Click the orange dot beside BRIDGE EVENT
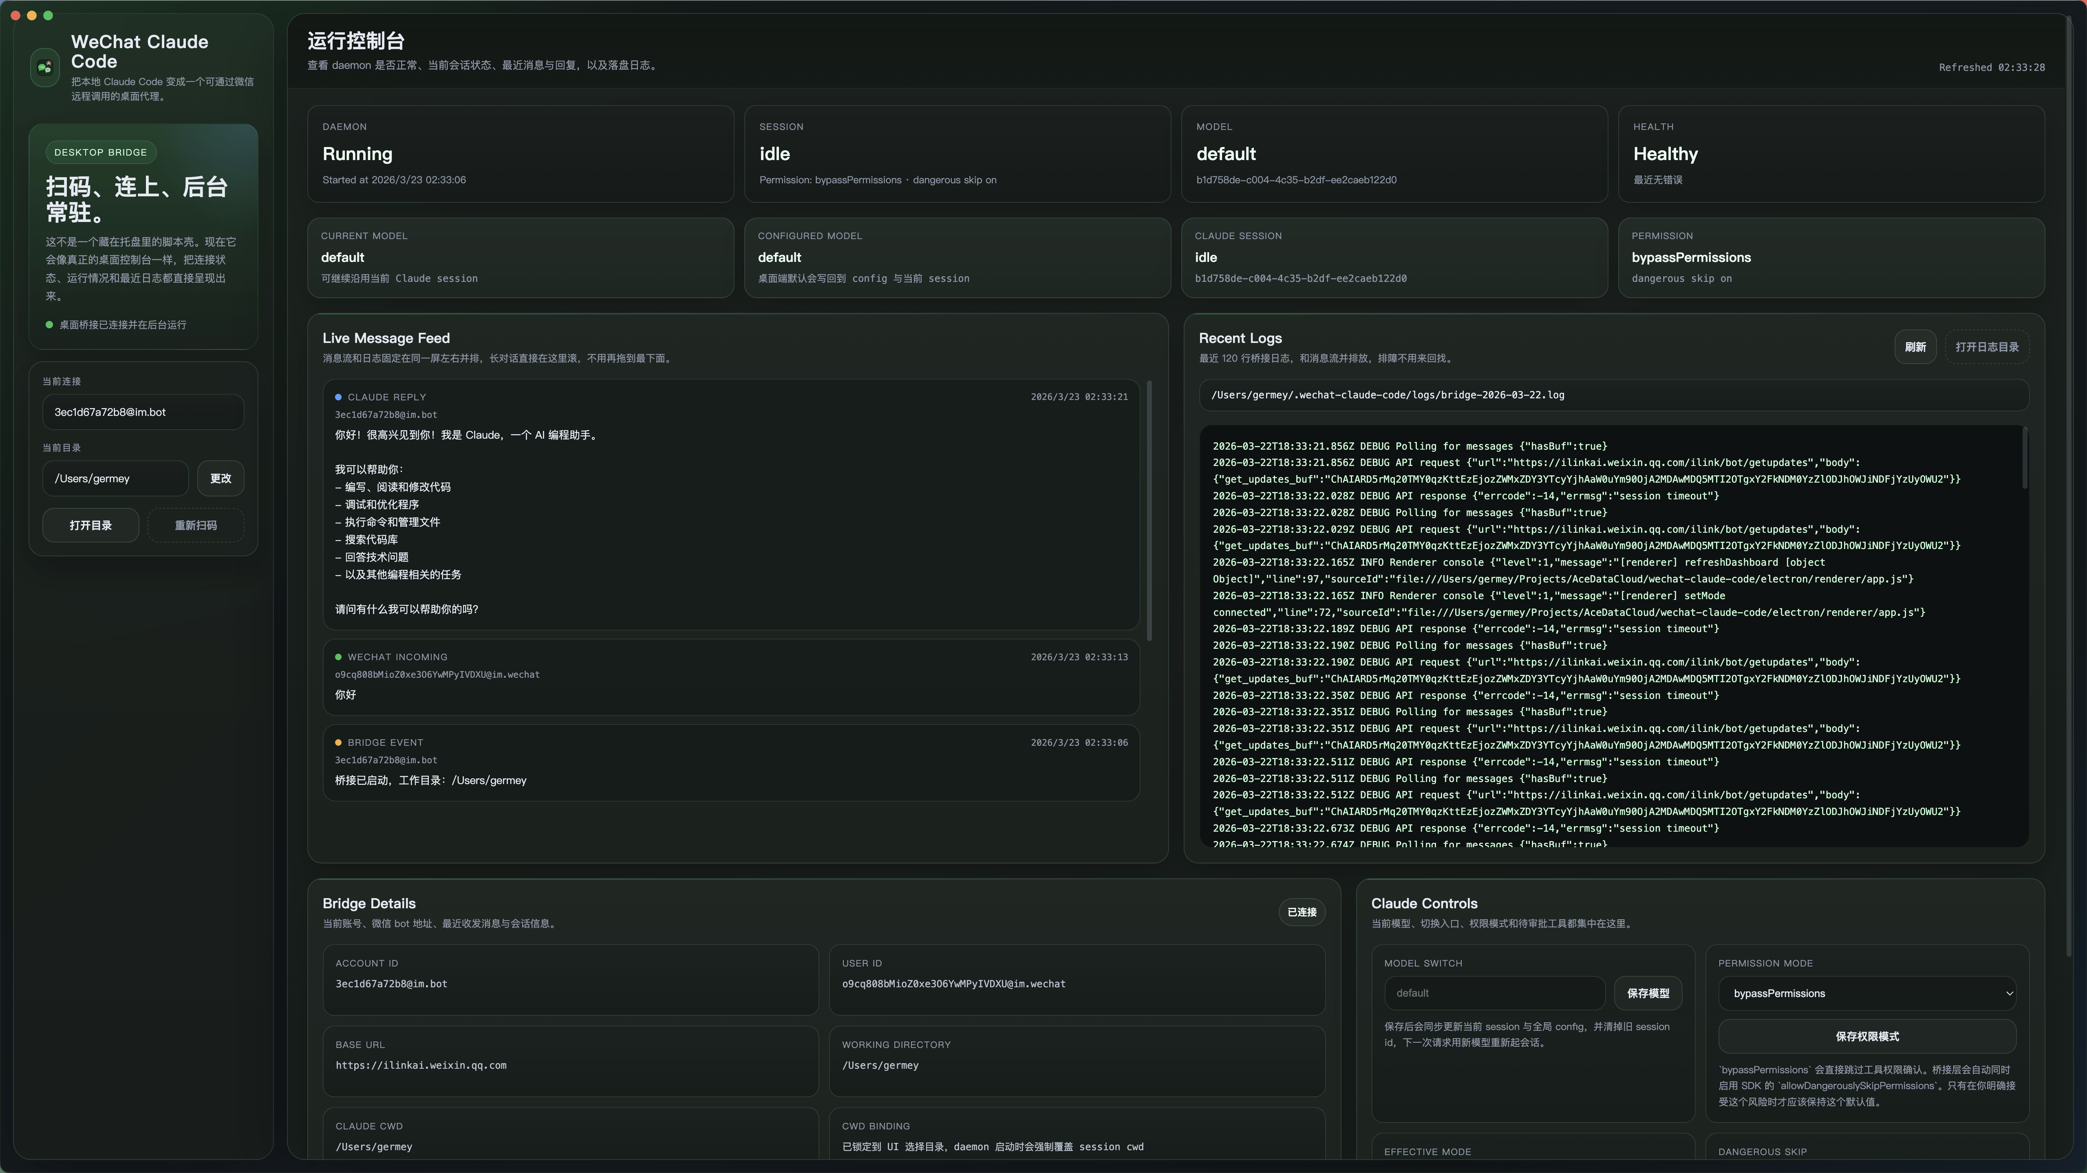The width and height of the screenshot is (2087, 1173). (338, 743)
